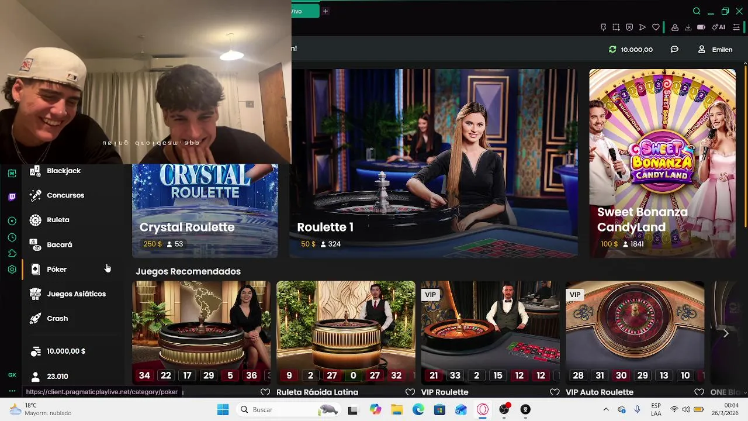Open the Bacará category
This screenshot has width=748, height=421.
pos(59,245)
